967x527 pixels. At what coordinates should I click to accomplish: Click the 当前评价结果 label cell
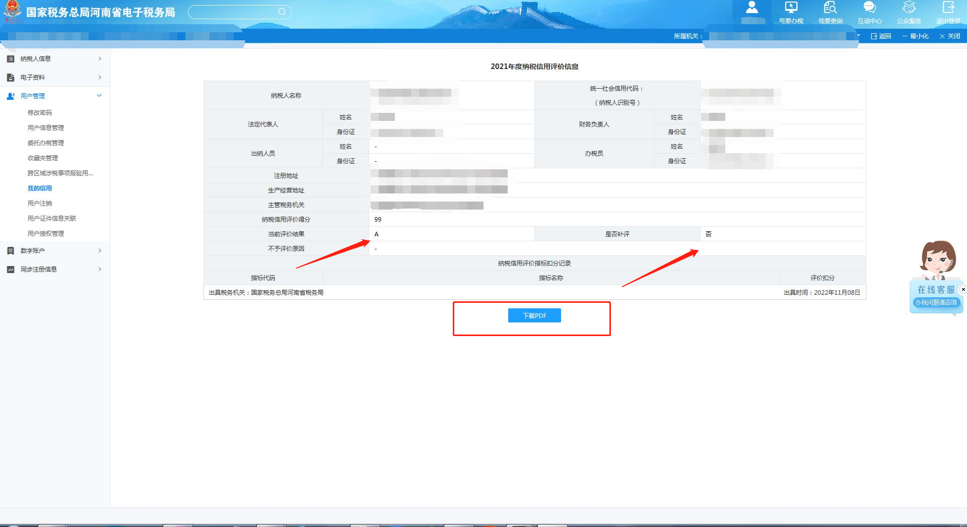286,234
